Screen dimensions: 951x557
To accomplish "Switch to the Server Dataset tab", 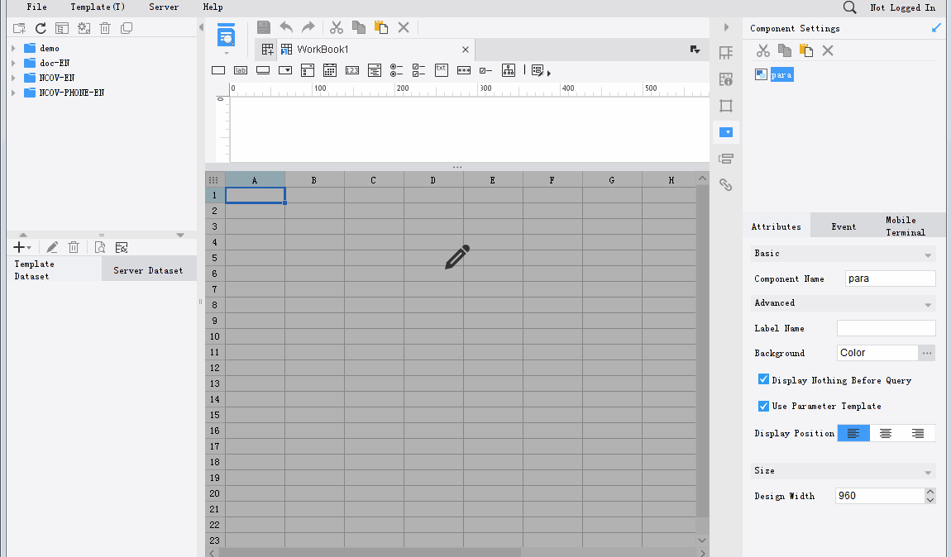I will coord(149,268).
